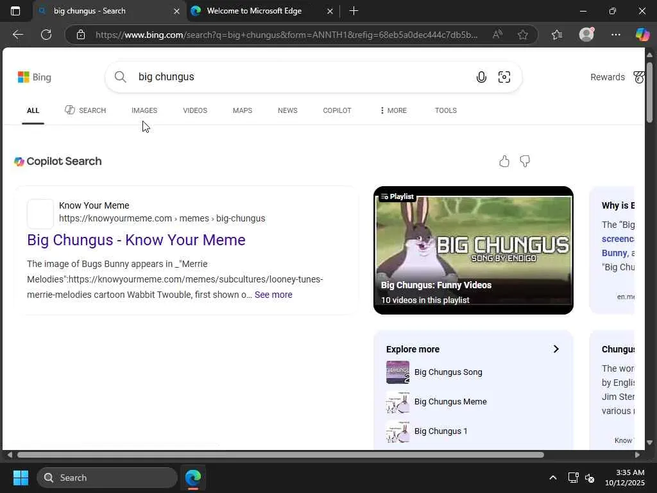Expand the MORE menu
Screen dimensions: 657x493
coord(393,110)
